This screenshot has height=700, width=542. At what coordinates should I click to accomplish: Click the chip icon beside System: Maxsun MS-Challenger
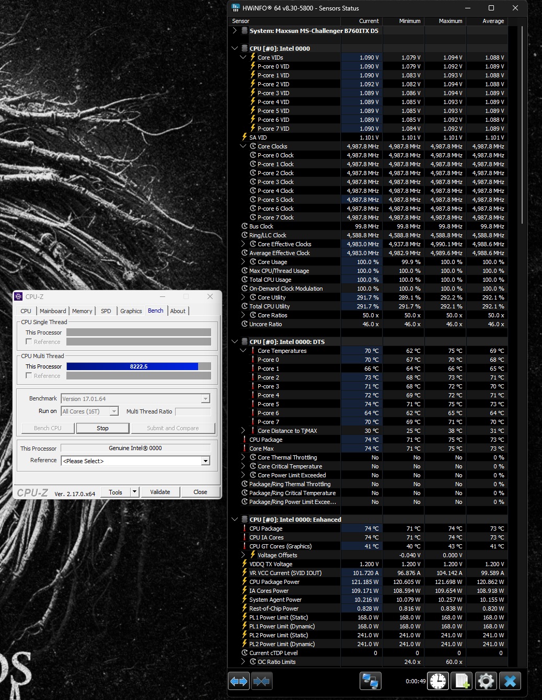(x=245, y=31)
